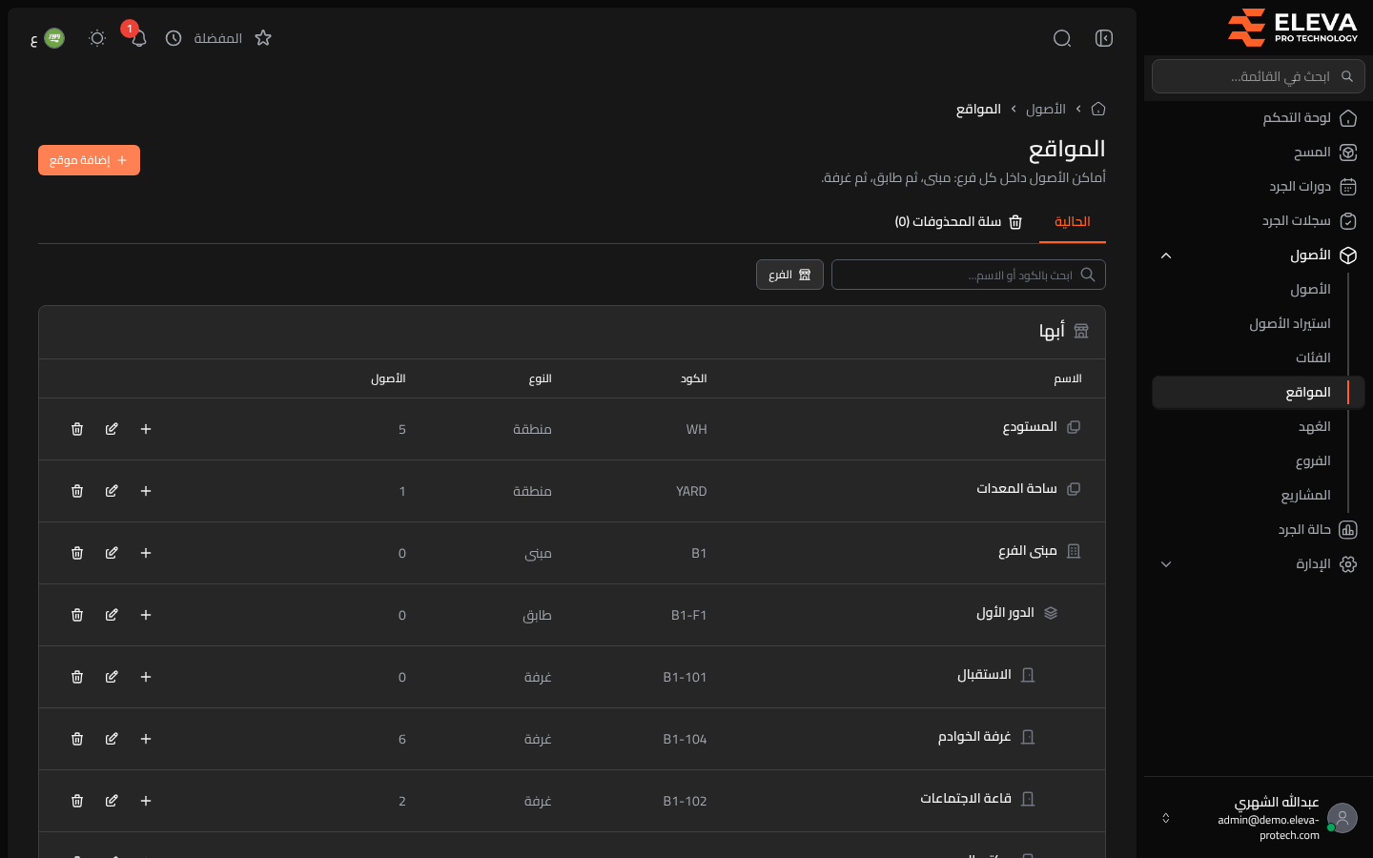Click the الأصول breadcrumb link
1373x858 pixels.
tap(1046, 109)
